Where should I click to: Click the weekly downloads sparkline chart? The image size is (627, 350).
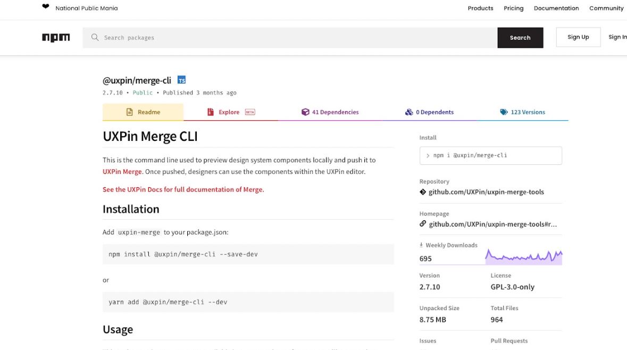click(x=523, y=257)
